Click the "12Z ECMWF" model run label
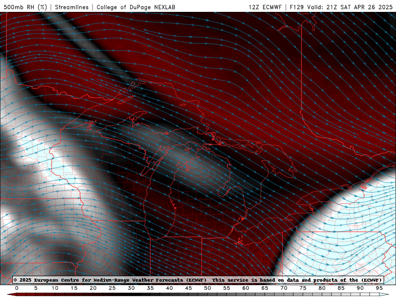Viewport: 396px width, 297px height. (x=265, y=7)
